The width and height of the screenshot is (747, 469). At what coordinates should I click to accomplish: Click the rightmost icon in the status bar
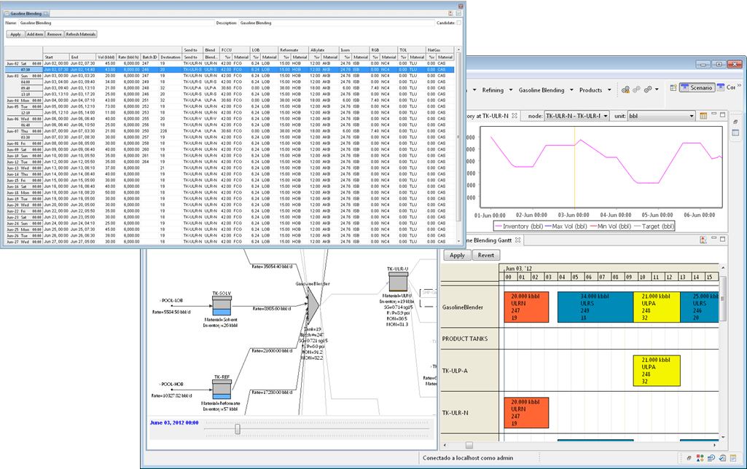tap(734, 458)
